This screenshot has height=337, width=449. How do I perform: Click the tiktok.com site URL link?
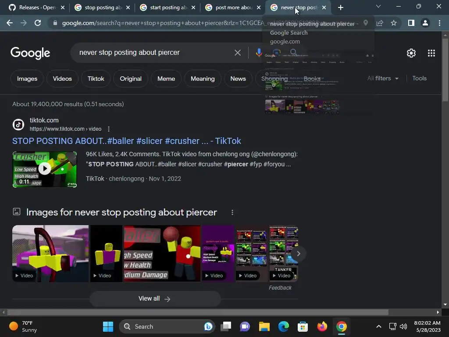tap(66, 129)
